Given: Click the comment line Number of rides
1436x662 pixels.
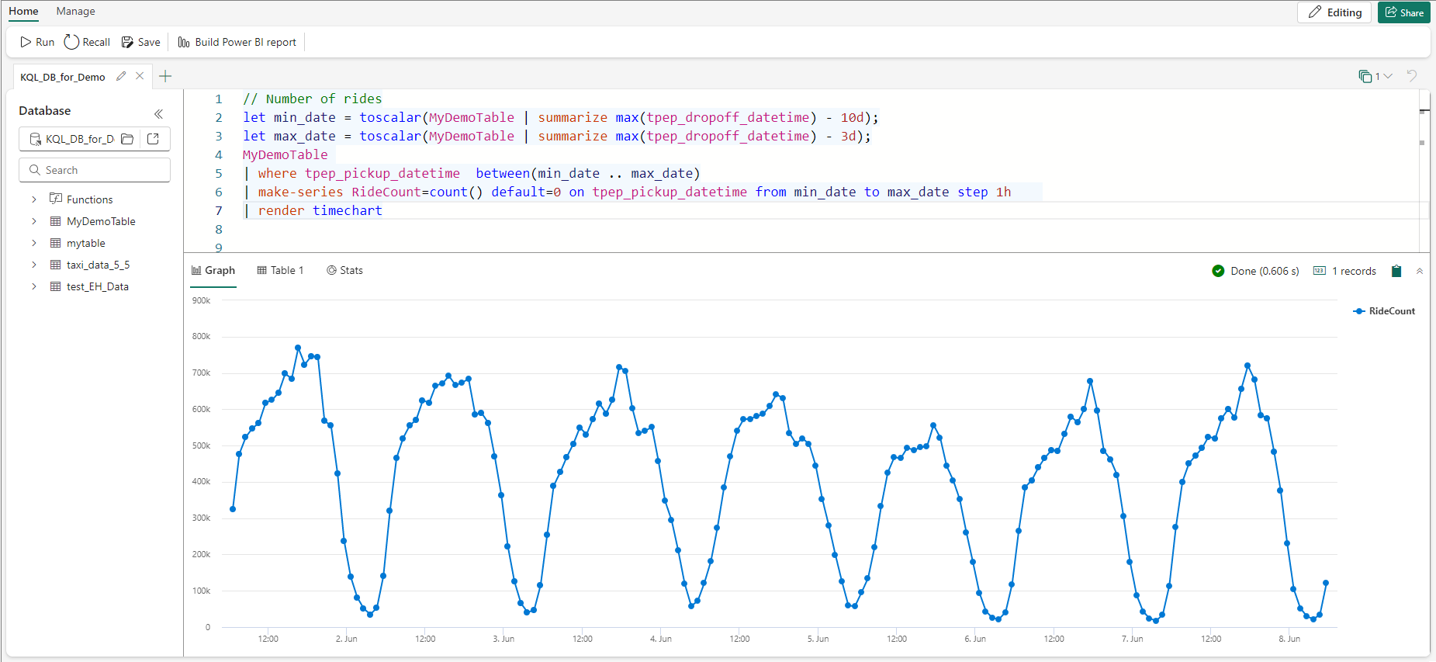Looking at the screenshot, I should [x=312, y=99].
